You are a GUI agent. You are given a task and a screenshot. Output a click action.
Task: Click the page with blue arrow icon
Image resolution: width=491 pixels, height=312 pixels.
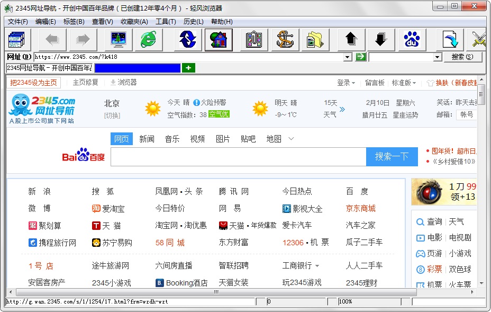pos(450,40)
